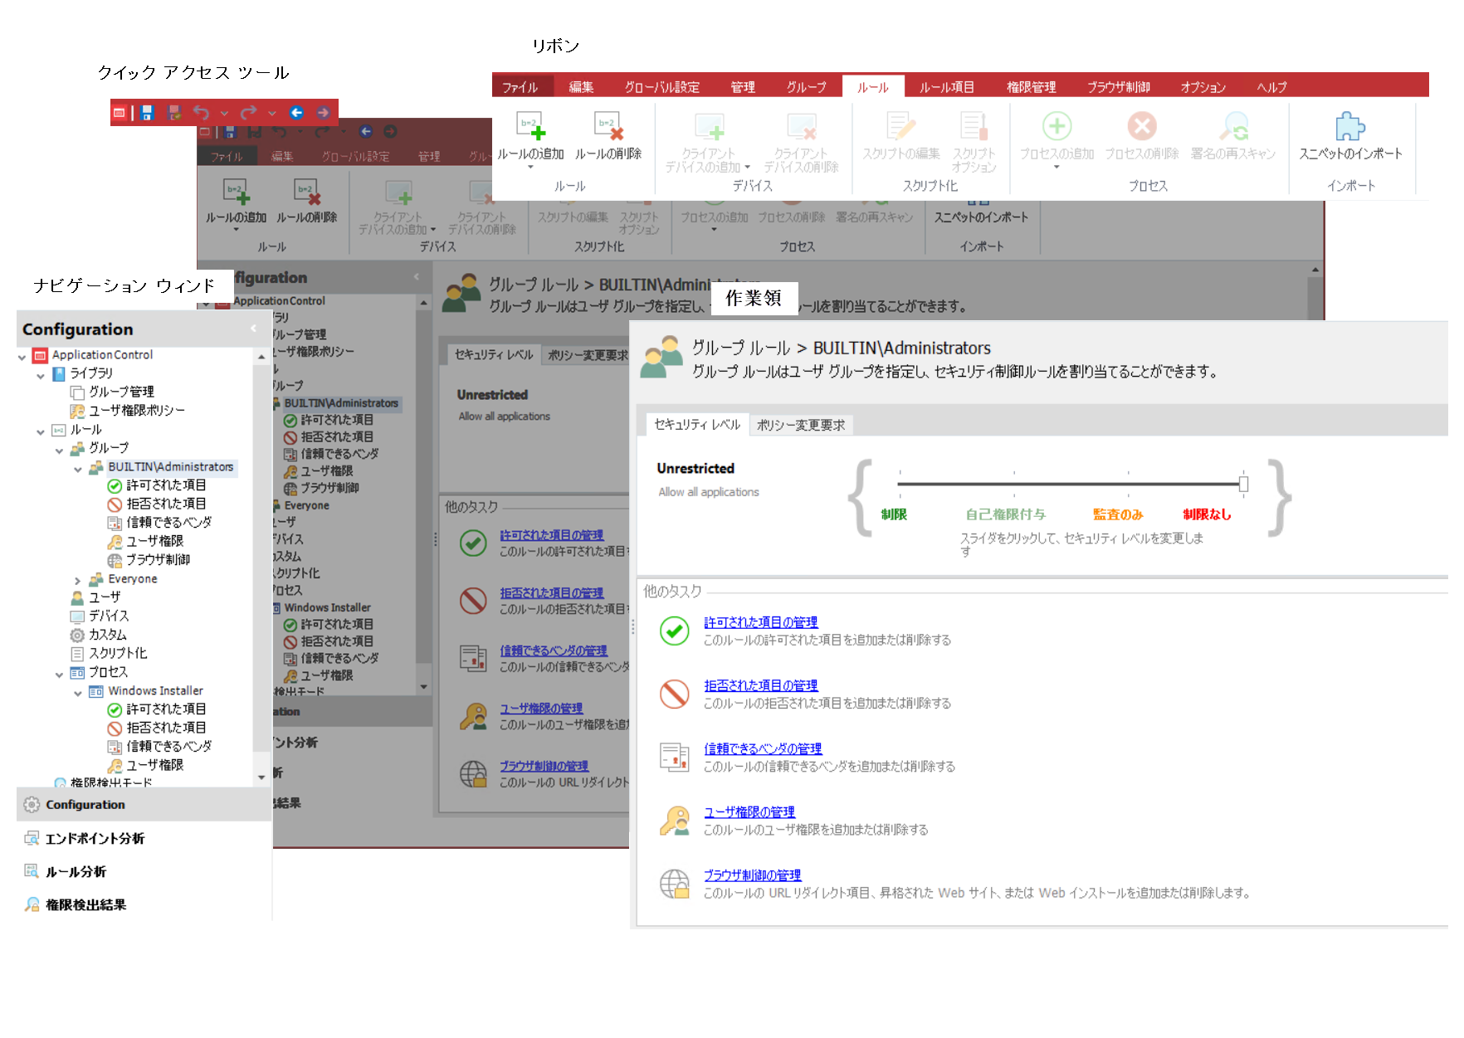
Task: Switch to ルール項目 ribbon tab
Action: point(947,87)
